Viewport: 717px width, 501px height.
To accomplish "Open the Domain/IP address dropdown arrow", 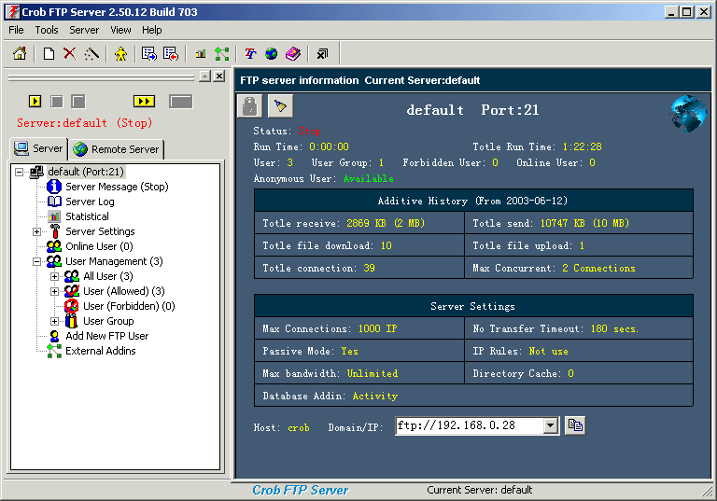I will tap(551, 426).
